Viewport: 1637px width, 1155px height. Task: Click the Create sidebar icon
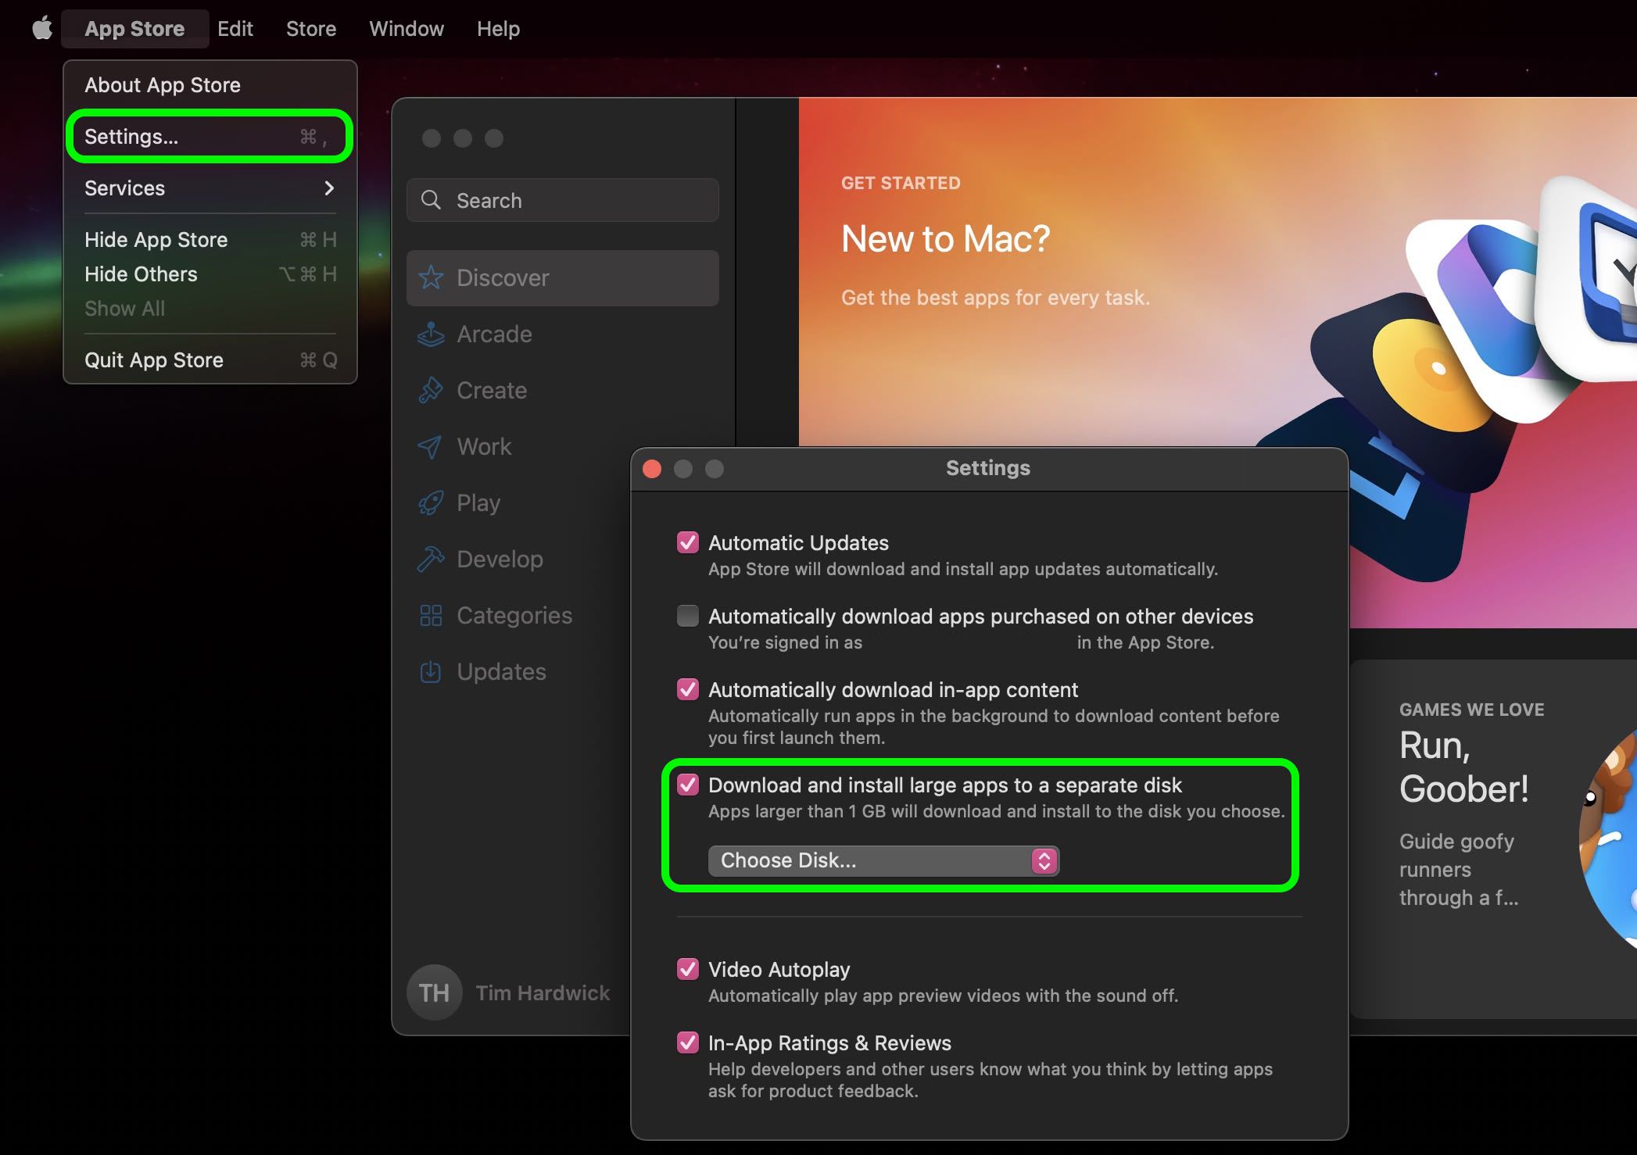[x=431, y=390]
